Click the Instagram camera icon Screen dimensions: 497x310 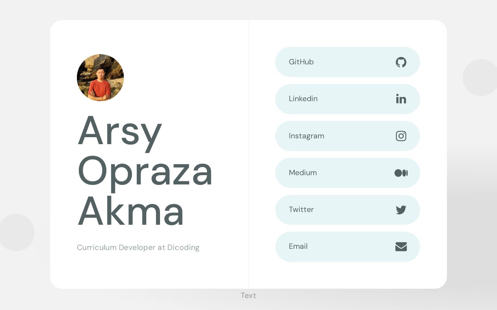(x=401, y=136)
